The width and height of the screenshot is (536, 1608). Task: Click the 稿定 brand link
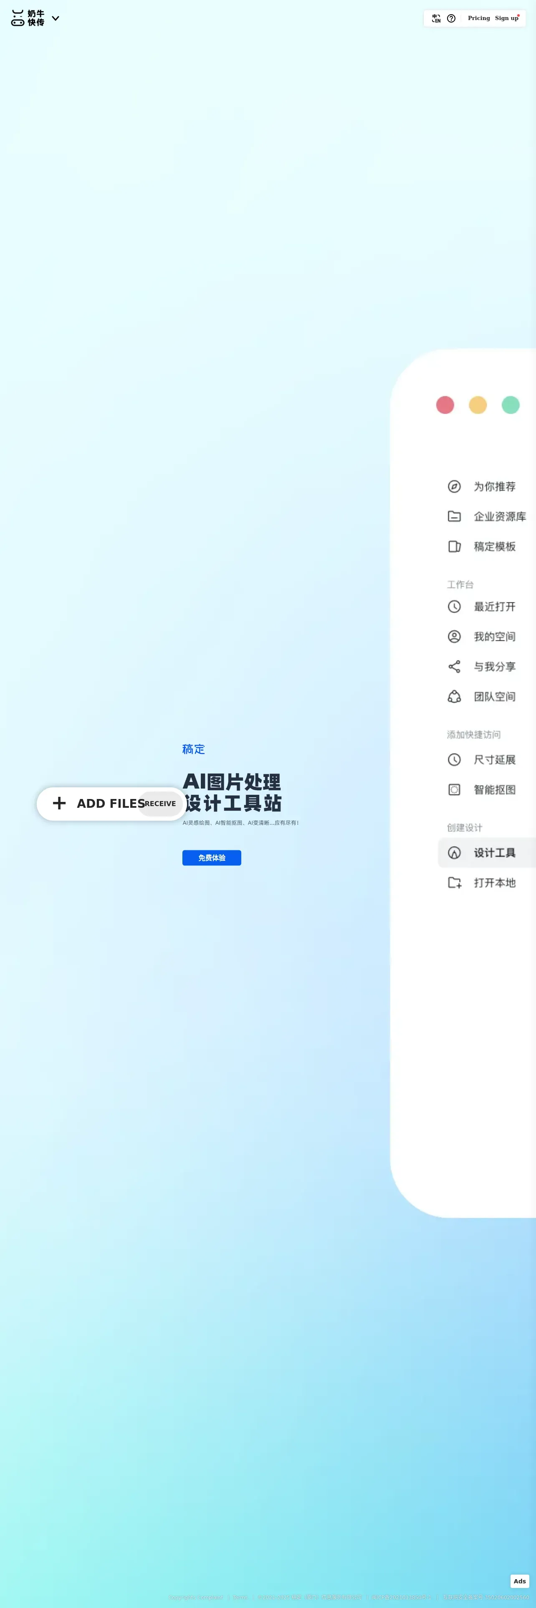193,749
